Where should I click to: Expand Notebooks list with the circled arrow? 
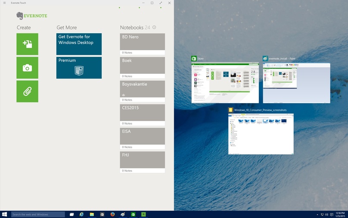click(x=154, y=27)
